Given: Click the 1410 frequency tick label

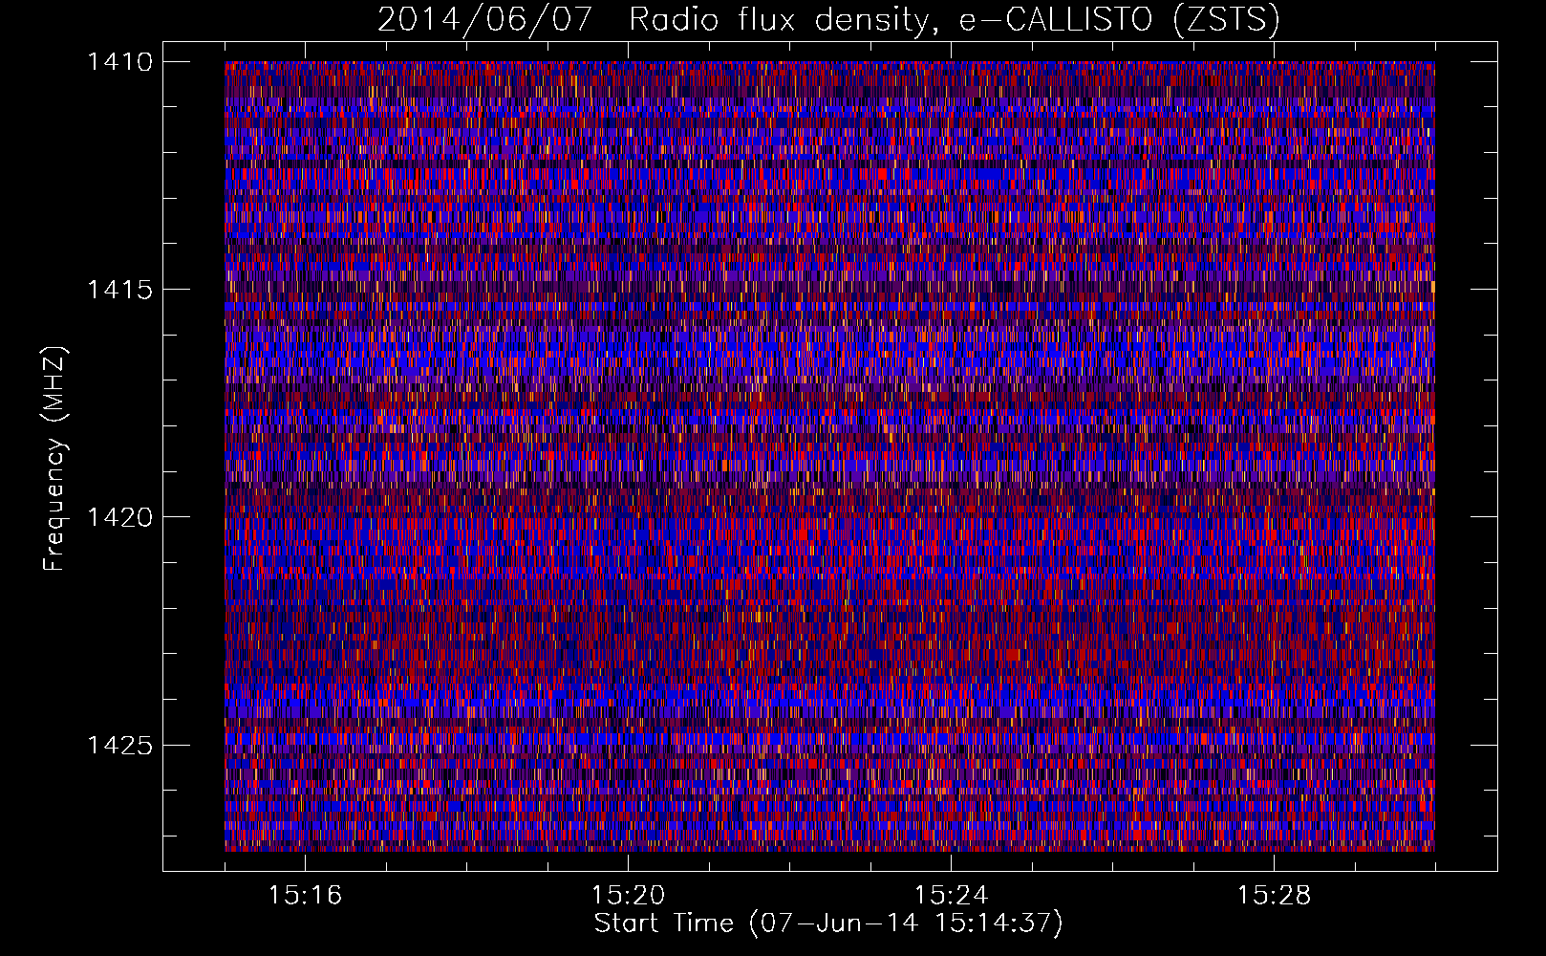Looking at the screenshot, I should tap(119, 62).
